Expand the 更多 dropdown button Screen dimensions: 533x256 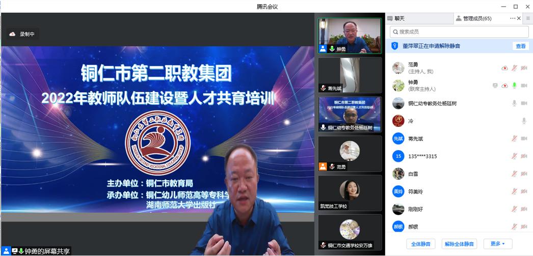click(x=498, y=244)
